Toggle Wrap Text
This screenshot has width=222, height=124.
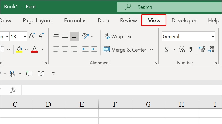pyautogui.click(x=119, y=36)
